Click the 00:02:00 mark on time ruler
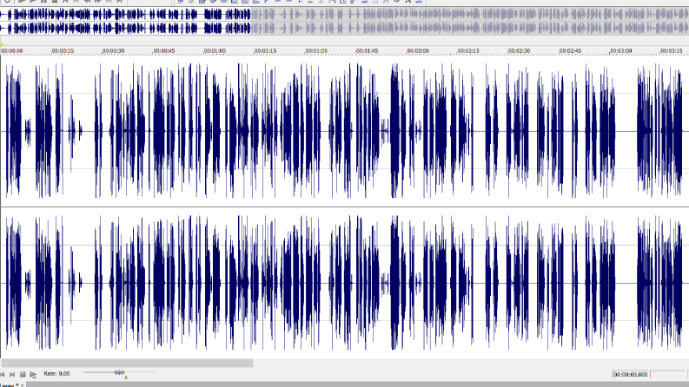Image resolution: width=689 pixels, height=387 pixels. (x=417, y=51)
